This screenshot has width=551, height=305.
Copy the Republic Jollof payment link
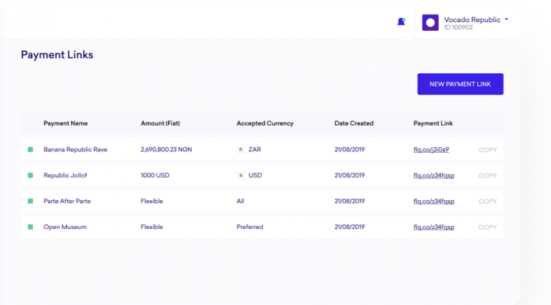click(x=488, y=176)
